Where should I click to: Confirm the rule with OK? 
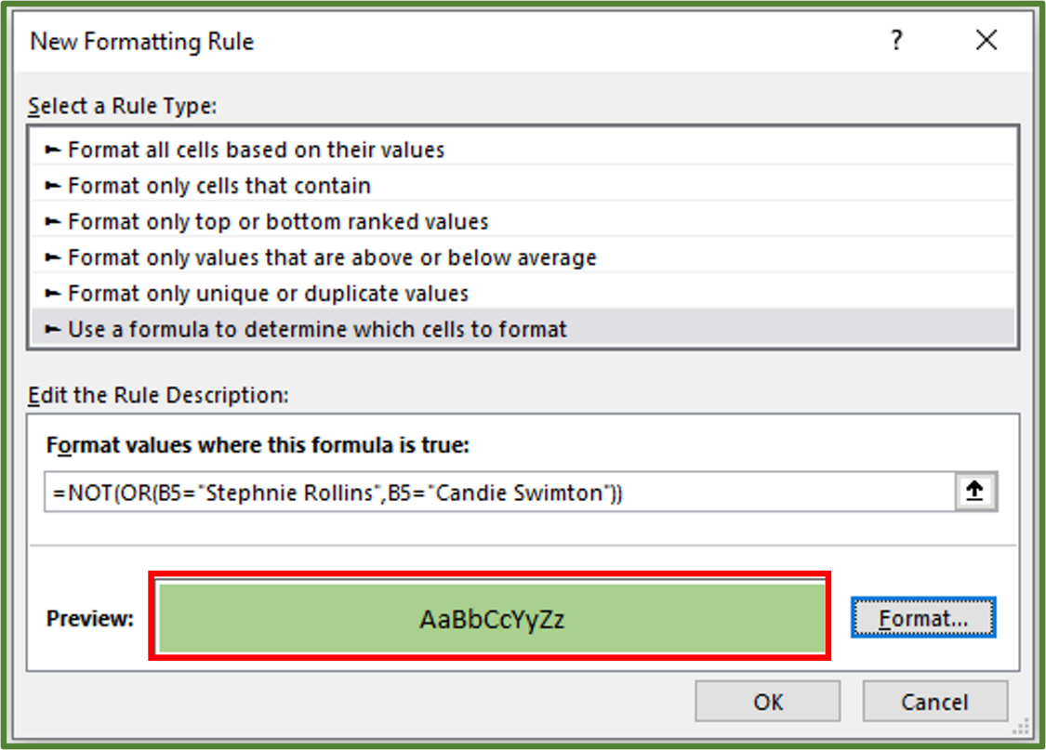[767, 702]
